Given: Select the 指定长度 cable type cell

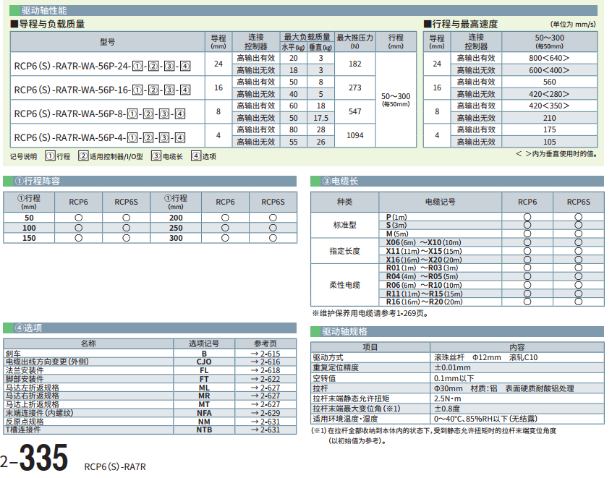Looking at the screenshot, I should coord(344,251).
